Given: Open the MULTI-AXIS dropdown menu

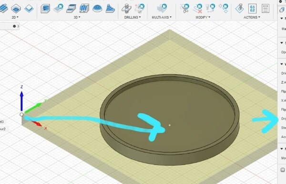Looking at the screenshot, I should pos(162,17).
